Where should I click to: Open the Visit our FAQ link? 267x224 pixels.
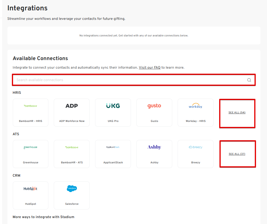point(149,67)
